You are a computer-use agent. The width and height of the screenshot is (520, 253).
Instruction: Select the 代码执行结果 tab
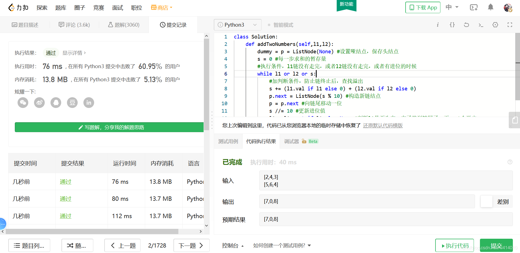261,141
